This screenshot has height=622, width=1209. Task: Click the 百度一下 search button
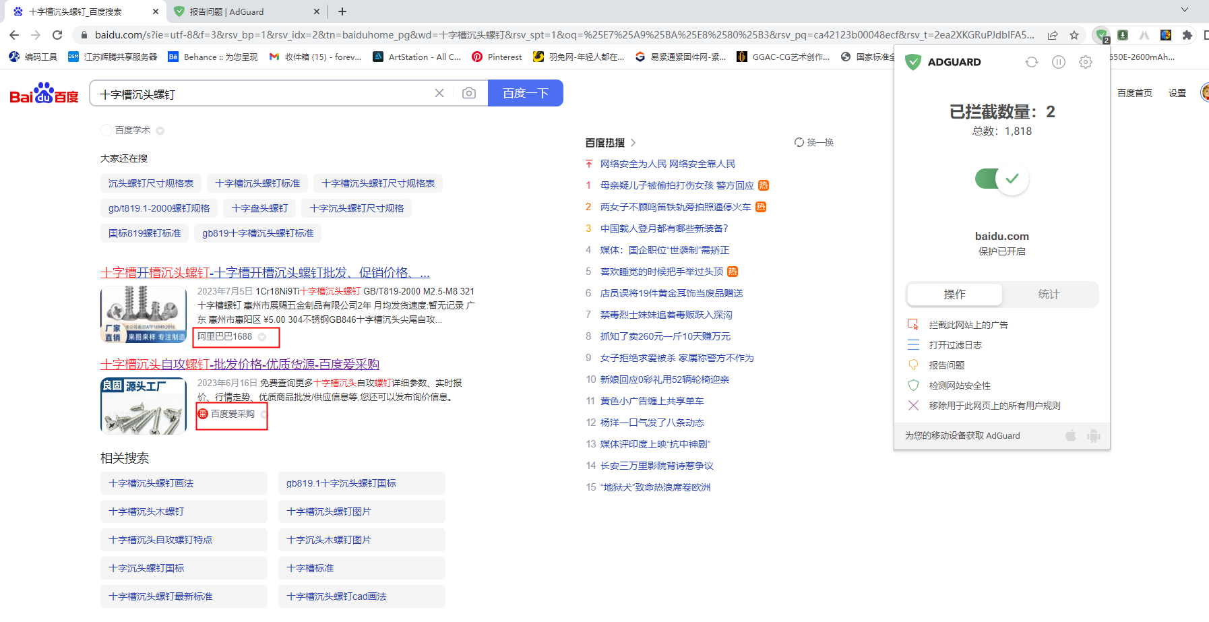(526, 93)
